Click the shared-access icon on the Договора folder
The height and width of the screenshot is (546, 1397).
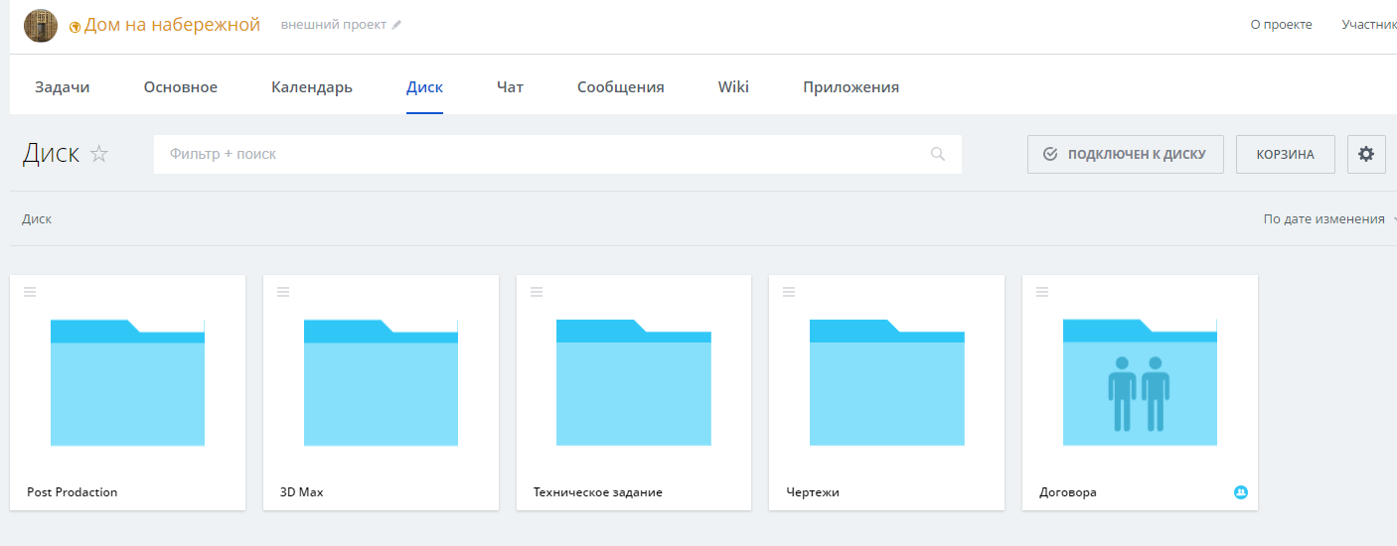[1240, 492]
